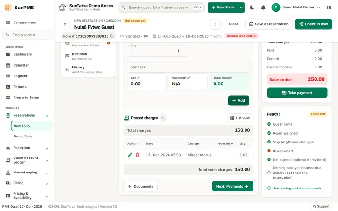338x211 pixels.
Task: Open the apps grid icon
Action: point(329,8)
